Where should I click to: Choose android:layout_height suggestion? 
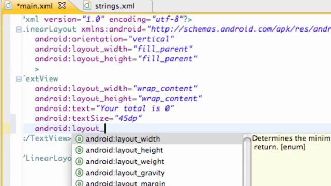tap(157, 150)
